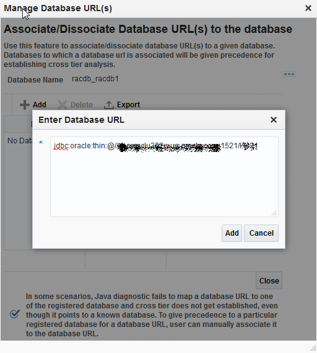Click the resize grip of the URL textarea
The image size is (317, 353).
(274, 213)
